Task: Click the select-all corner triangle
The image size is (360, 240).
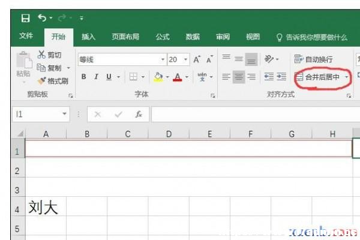Action: click(x=20, y=134)
